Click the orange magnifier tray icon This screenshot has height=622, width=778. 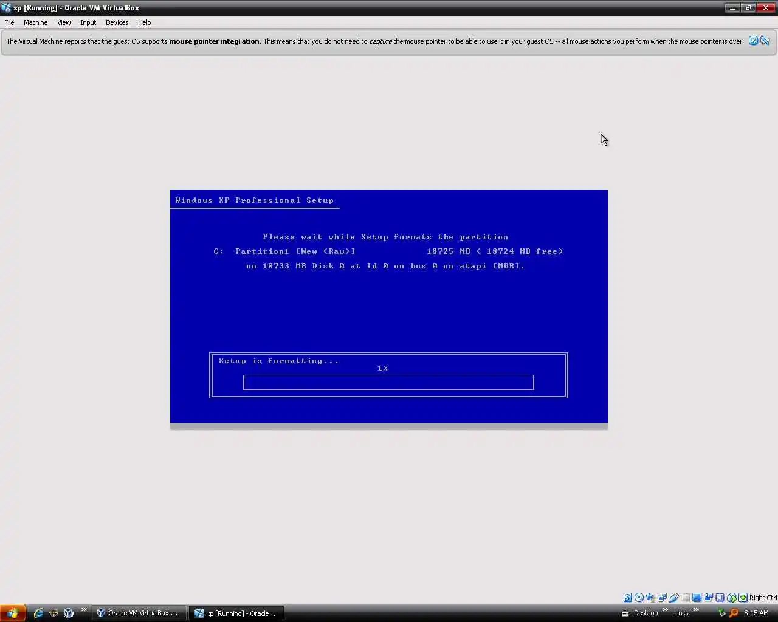point(734,613)
